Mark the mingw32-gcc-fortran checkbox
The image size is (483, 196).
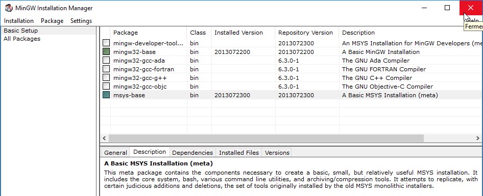[x=106, y=69]
